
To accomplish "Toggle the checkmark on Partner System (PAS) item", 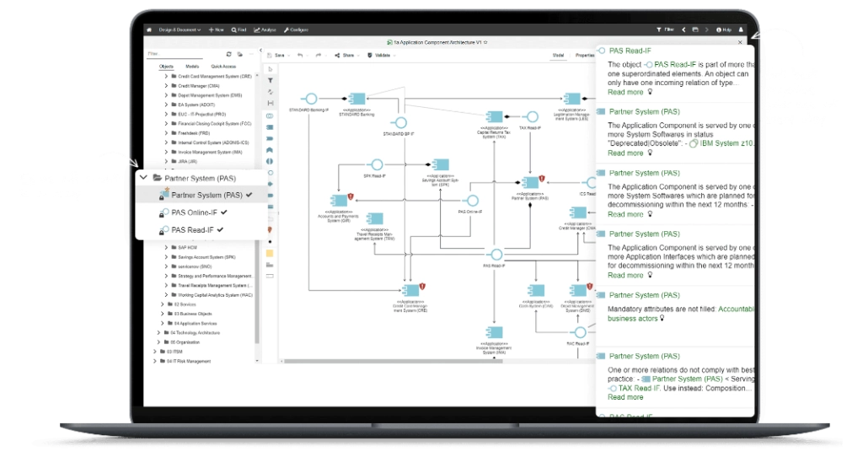I will point(249,195).
